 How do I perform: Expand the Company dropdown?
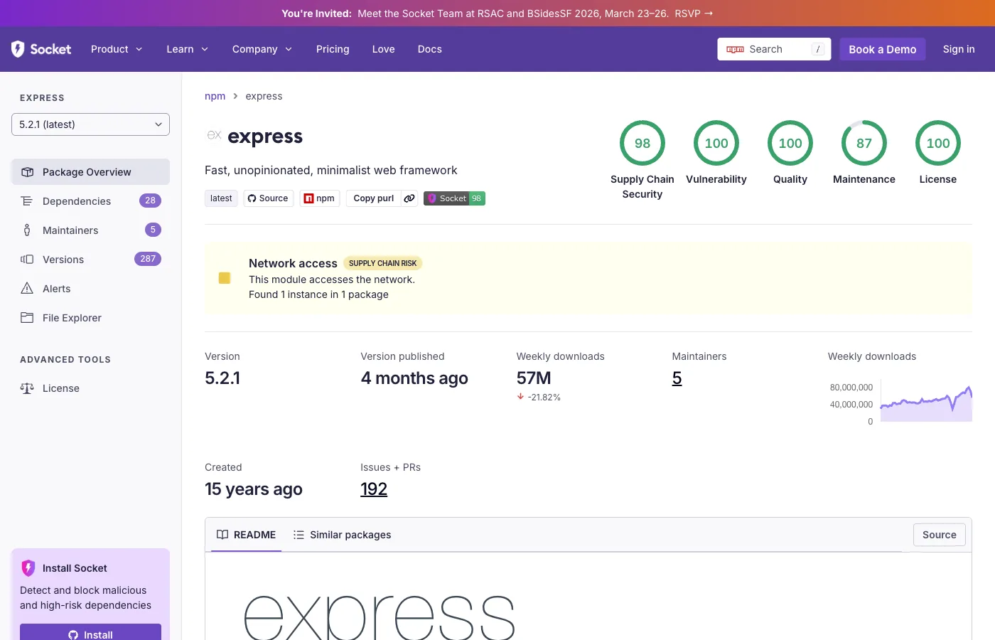coord(262,49)
